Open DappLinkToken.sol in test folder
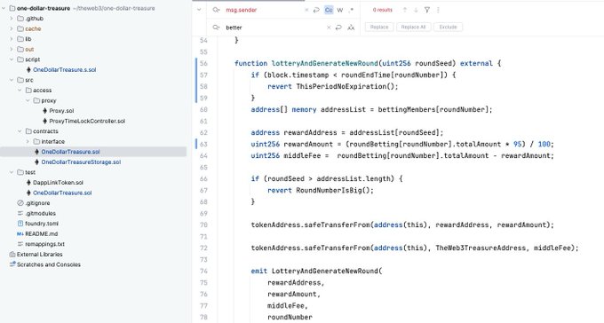The image size is (604, 323). 58,183
